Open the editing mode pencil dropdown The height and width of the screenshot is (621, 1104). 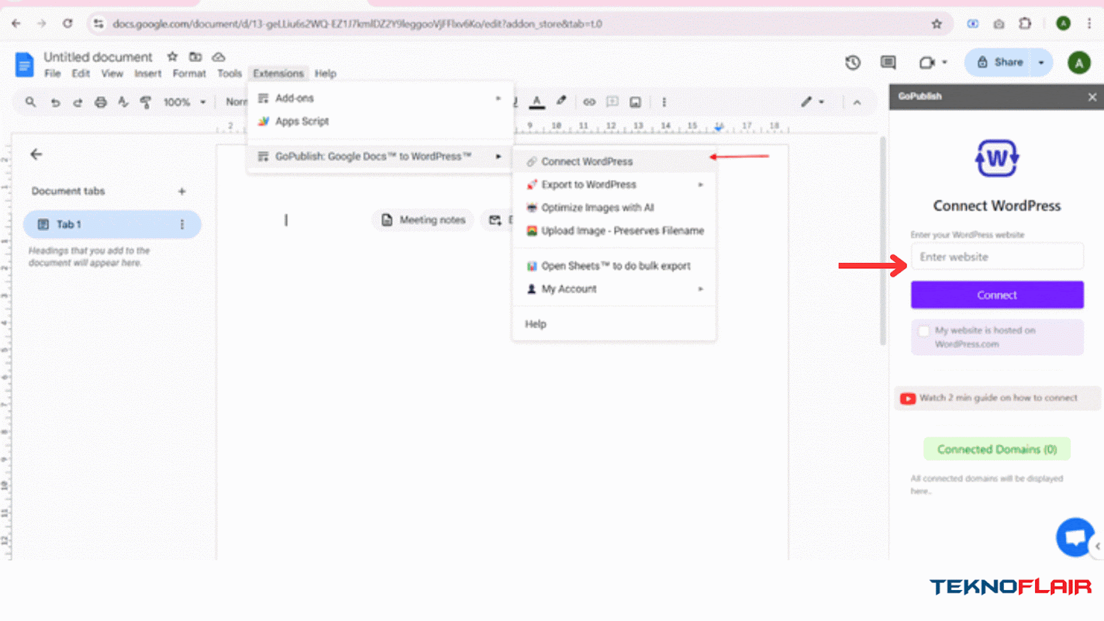pos(812,102)
